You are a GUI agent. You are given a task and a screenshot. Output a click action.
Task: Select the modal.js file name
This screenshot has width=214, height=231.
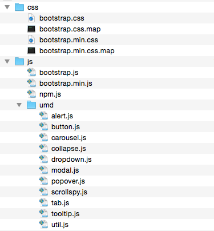[x=65, y=170]
